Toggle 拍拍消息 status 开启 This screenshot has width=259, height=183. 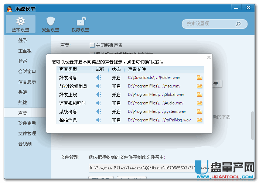tap(116, 120)
